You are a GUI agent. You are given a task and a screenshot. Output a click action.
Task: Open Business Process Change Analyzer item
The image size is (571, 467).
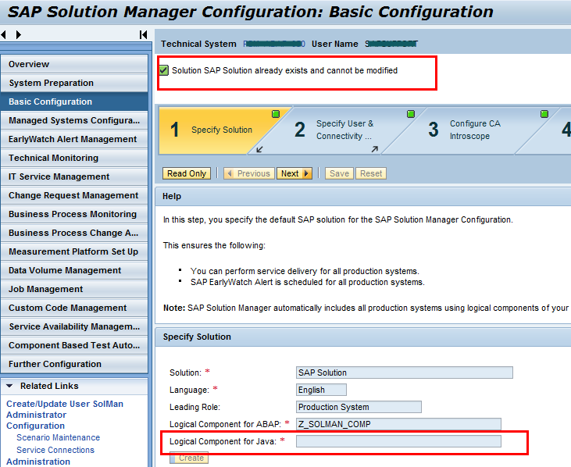coord(74,233)
